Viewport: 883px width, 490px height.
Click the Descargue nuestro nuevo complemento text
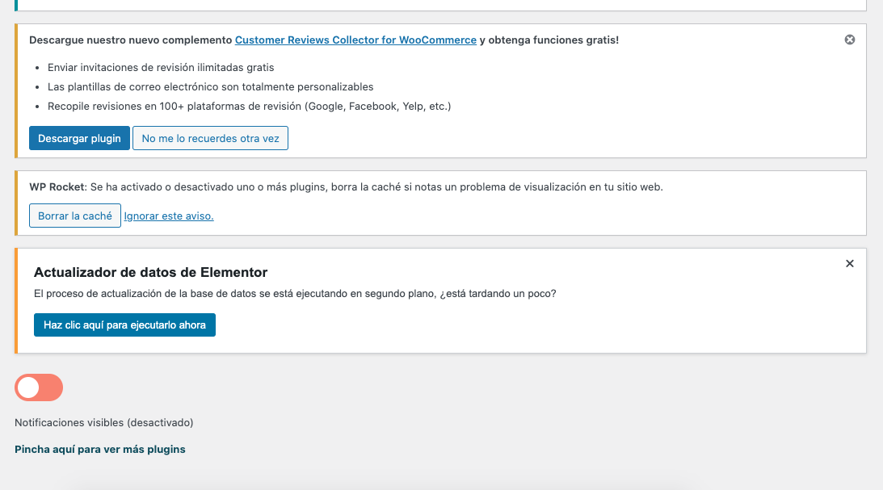(131, 40)
